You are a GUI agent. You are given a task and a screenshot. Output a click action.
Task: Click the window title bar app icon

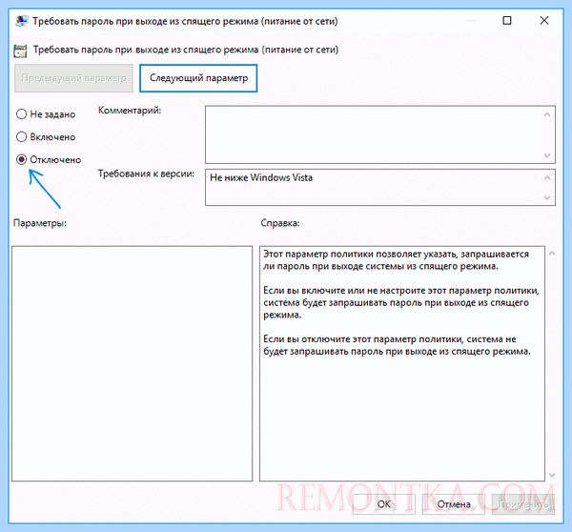tap(21, 21)
